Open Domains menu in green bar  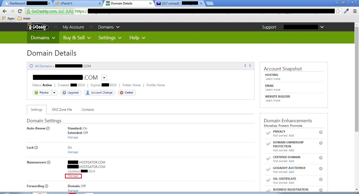(x=43, y=38)
